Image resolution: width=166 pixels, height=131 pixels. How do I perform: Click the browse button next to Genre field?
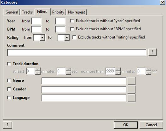pyautogui.click(x=131, y=81)
